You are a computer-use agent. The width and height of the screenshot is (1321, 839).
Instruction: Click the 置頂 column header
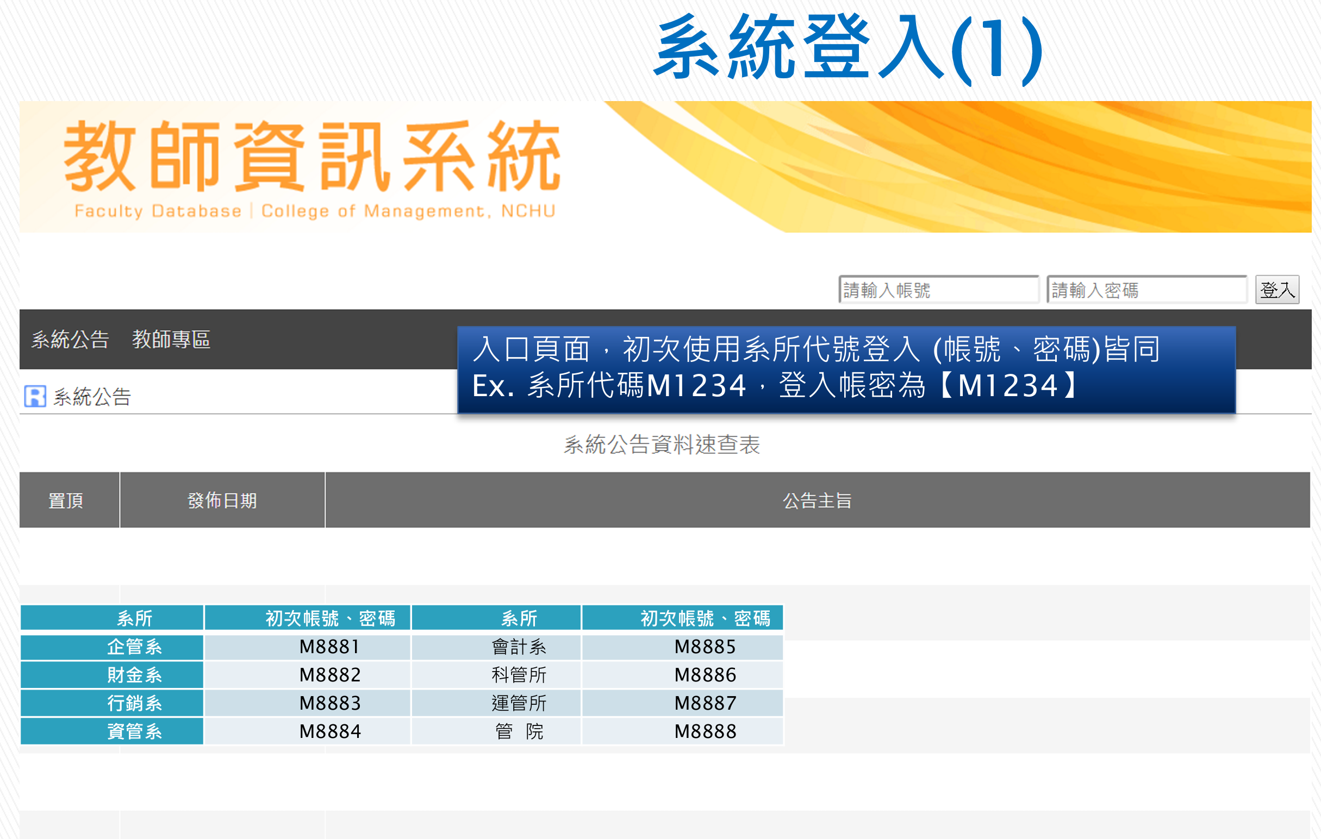pos(69,500)
